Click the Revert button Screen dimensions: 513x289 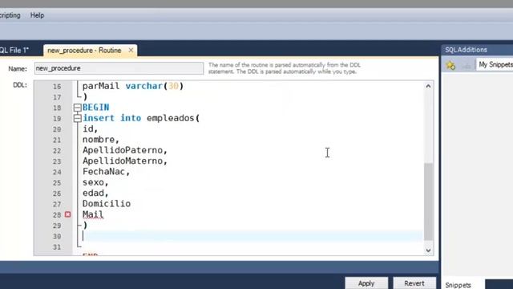414,283
